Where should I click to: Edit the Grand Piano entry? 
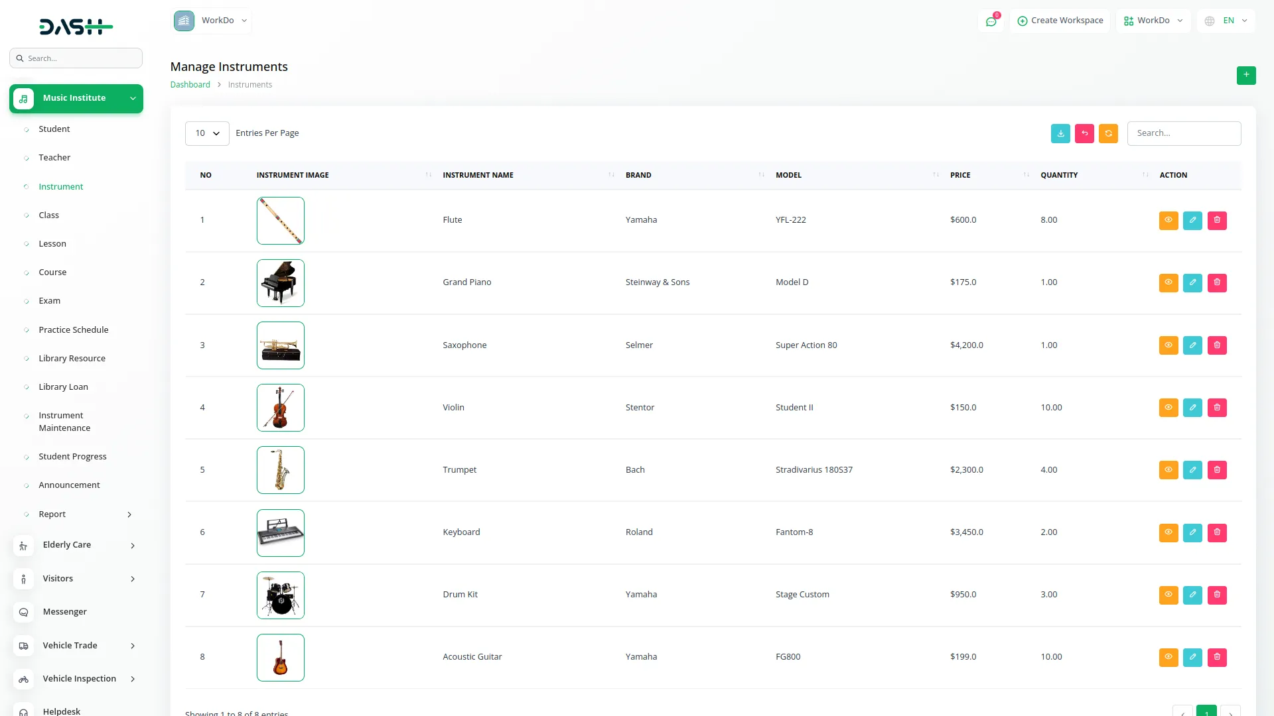[x=1192, y=282]
